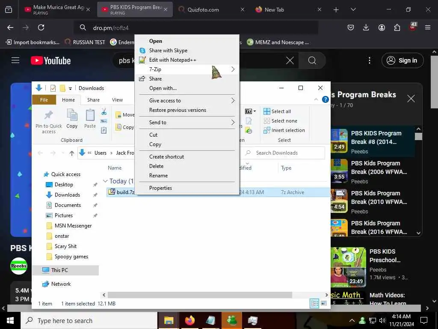
Task: Open the MEMZ and Noescape bookmark
Action: click(x=278, y=42)
